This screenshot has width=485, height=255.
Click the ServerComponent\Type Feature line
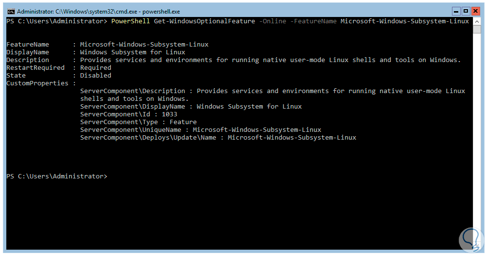[138, 122]
